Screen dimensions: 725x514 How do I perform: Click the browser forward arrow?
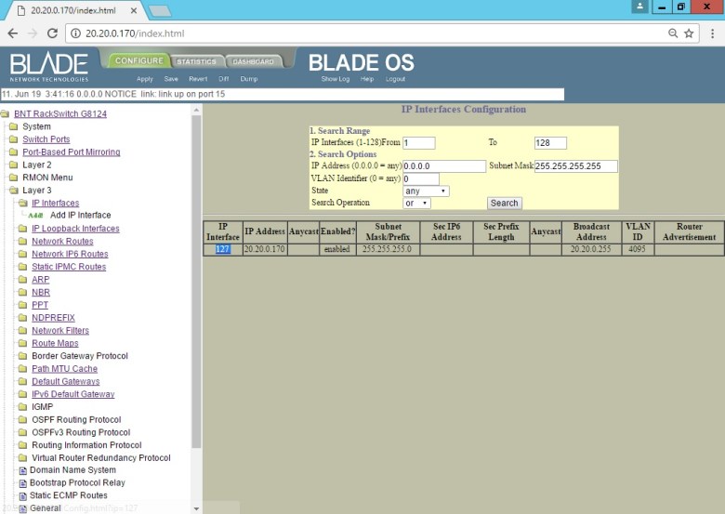point(33,33)
